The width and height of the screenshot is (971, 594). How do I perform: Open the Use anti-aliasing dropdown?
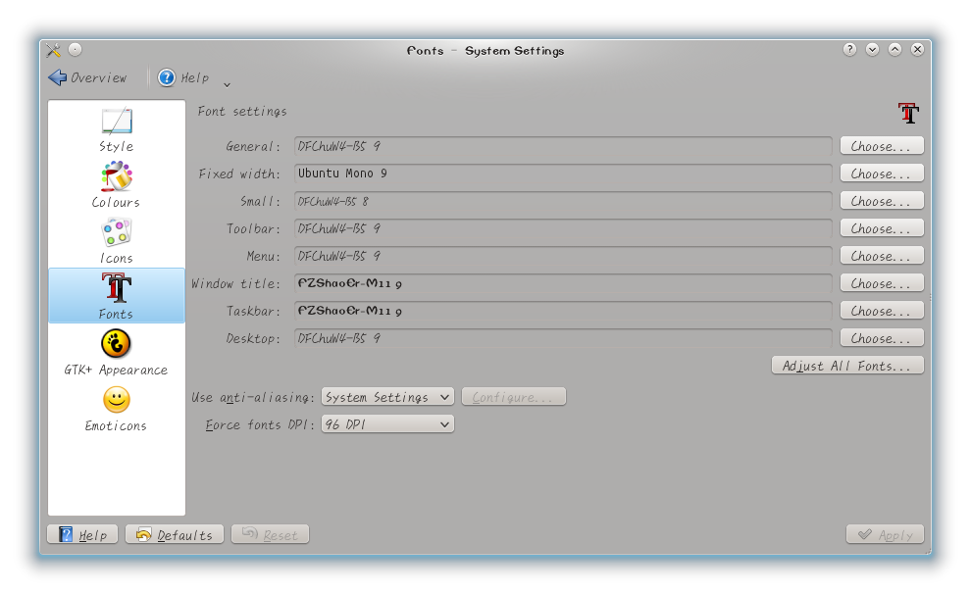tap(387, 397)
